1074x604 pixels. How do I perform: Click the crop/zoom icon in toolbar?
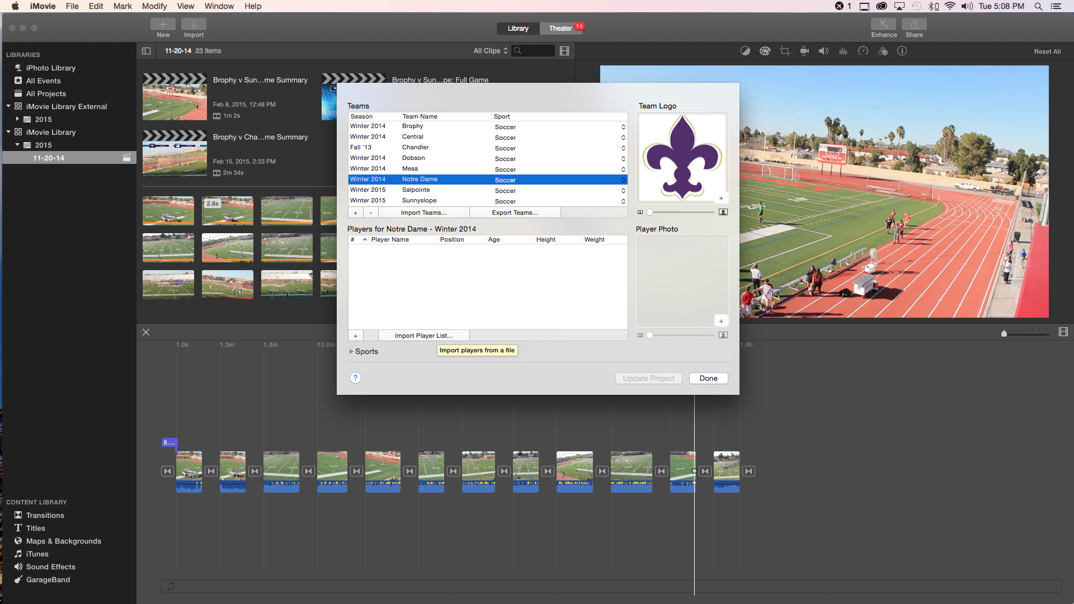(x=785, y=51)
